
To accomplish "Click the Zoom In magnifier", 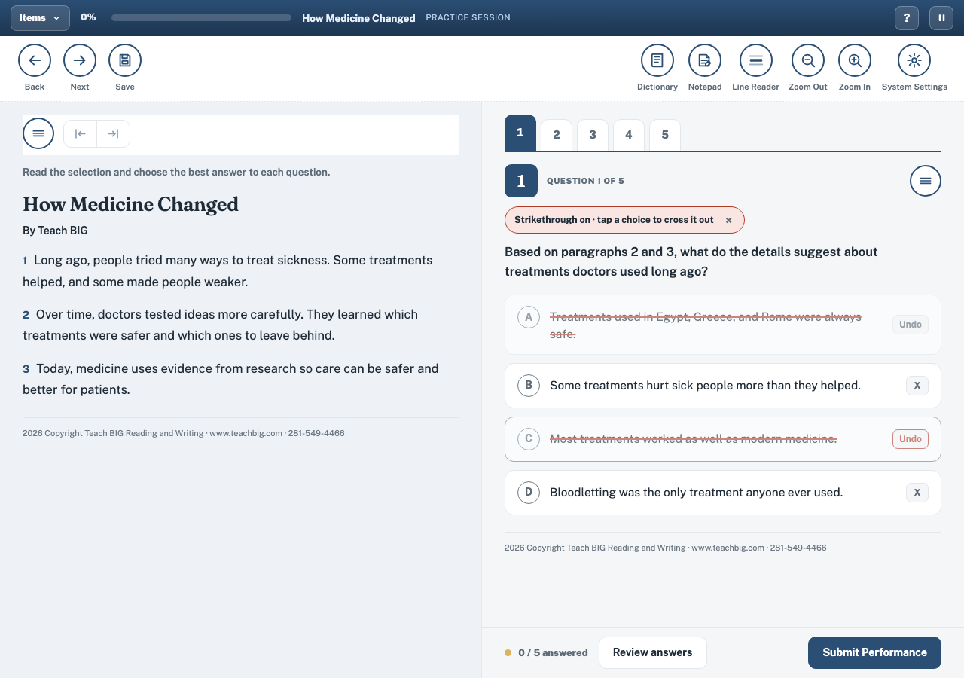I will click(855, 60).
